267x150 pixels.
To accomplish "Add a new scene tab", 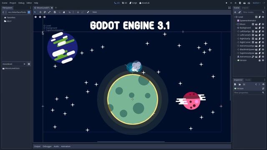I will 56,7.
